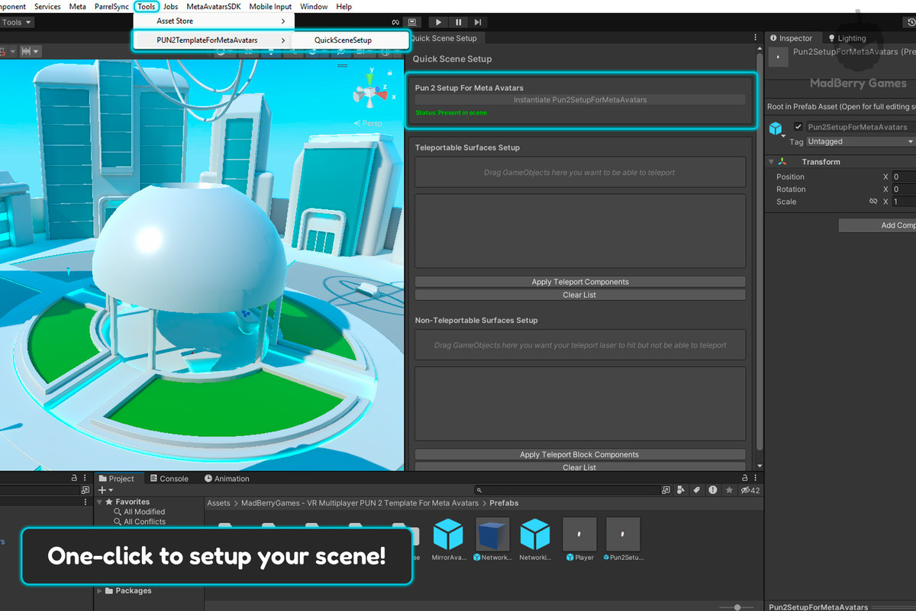Screen dimensions: 916x611
Task: Open the ParrelSync menu
Action: point(111,6)
